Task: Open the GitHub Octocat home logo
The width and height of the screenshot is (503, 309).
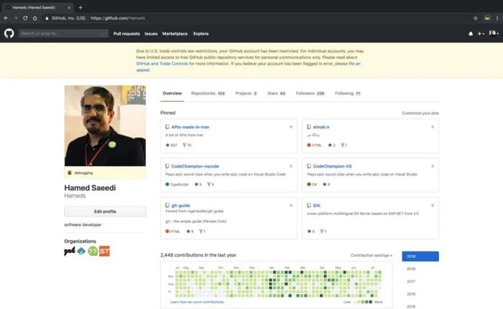Action: (9, 33)
